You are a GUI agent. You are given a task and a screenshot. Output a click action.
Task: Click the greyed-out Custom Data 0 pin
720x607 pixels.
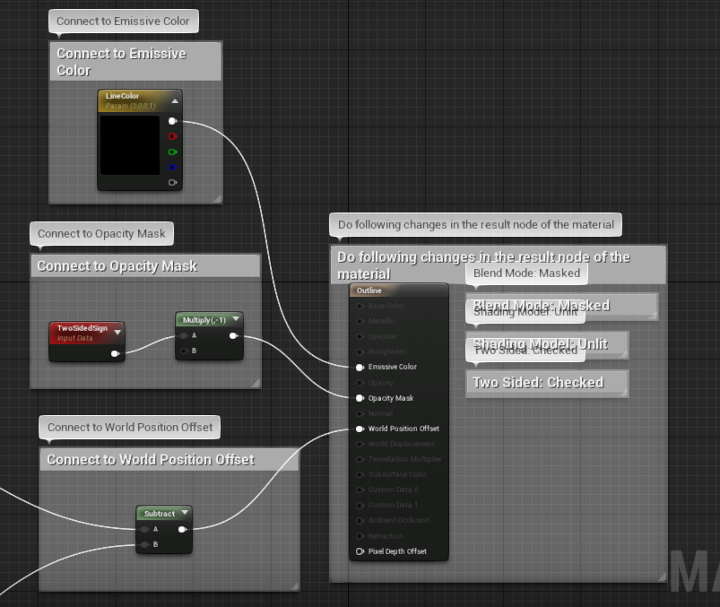360,490
